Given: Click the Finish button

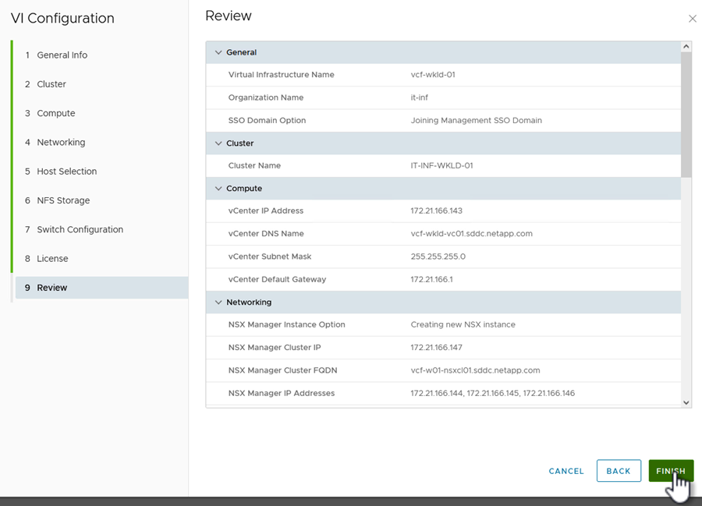Looking at the screenshot, I should pyautogui.click(x=671, y=471).
